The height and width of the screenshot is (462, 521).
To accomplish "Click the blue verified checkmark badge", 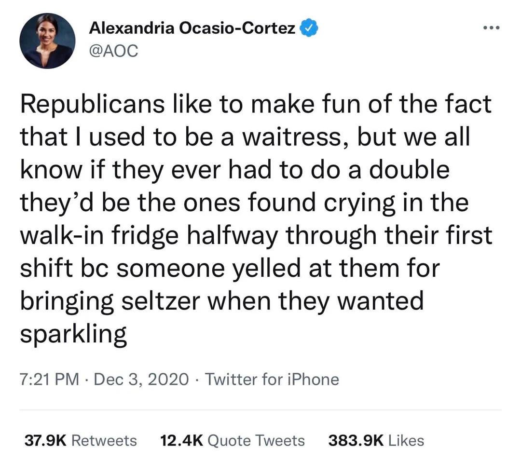I will coord(308,29).
